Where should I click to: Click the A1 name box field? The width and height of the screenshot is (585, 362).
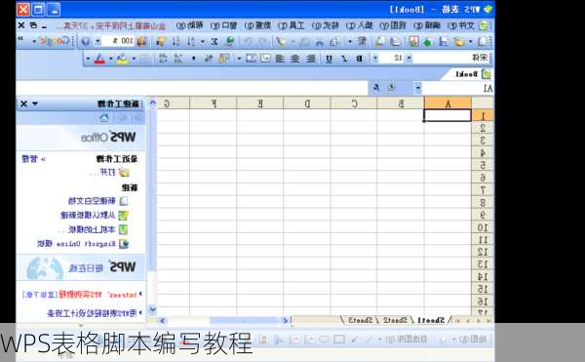click(x=458, y=88)
